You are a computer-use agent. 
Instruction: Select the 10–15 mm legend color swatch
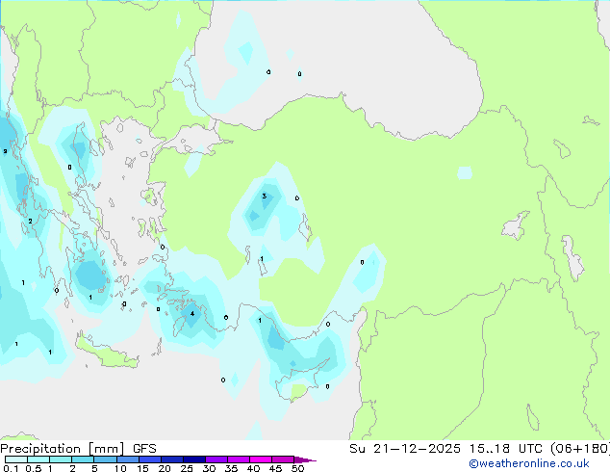click(127, 459)
